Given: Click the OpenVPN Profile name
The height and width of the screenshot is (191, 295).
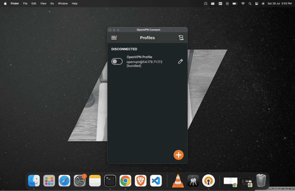Looking at the screenshot, I should 139,57.
